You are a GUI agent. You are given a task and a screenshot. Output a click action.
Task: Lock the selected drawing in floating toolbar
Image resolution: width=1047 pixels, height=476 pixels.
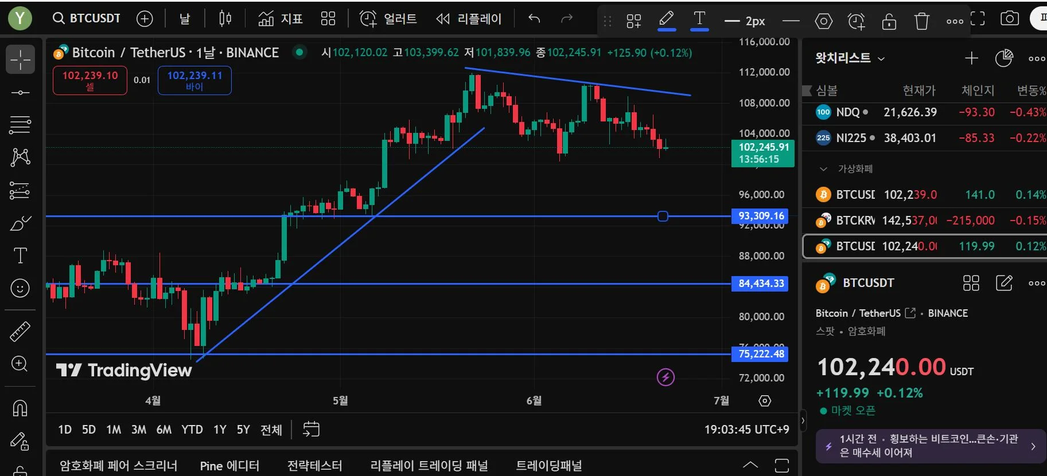(x=889, y=21)
